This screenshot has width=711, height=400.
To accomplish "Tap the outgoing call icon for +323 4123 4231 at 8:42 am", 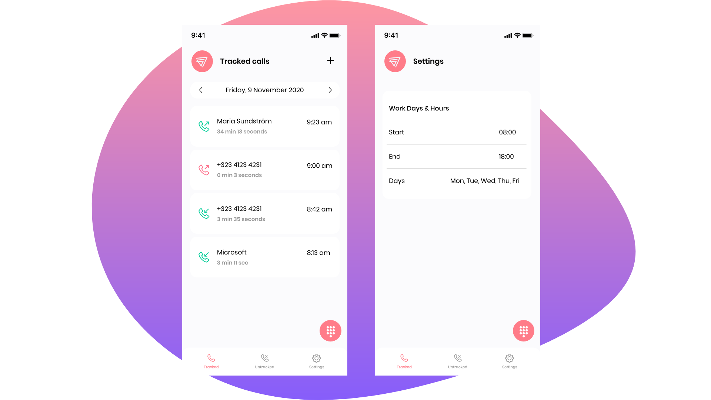I will [204, 213].
